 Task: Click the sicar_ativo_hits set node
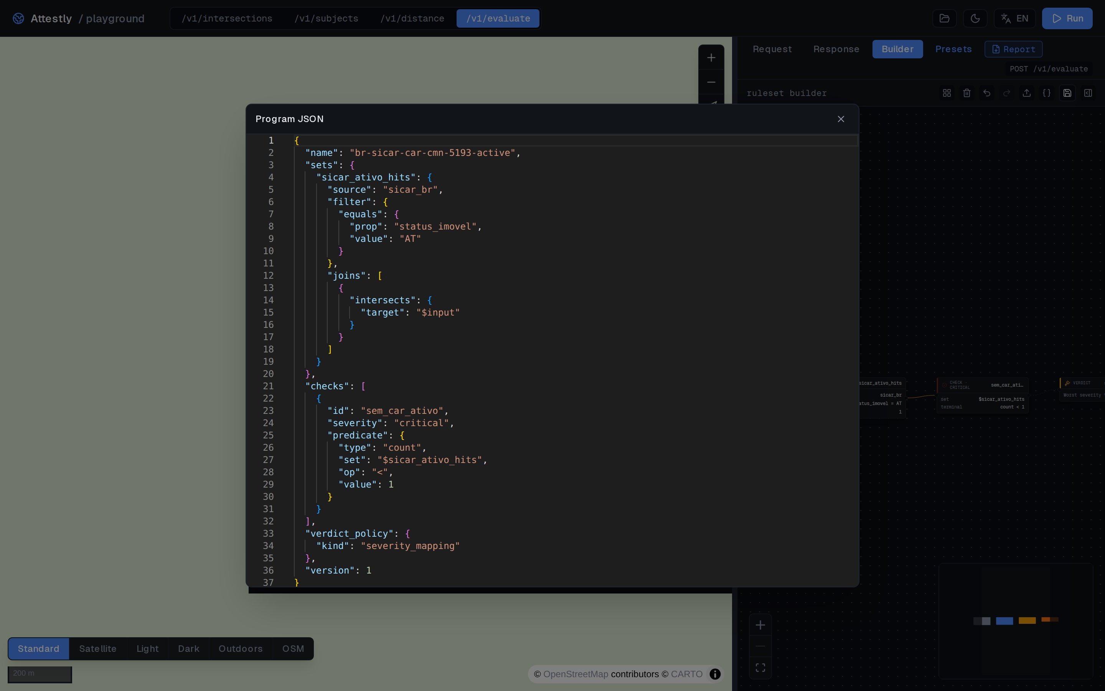[x=882, y=397]
